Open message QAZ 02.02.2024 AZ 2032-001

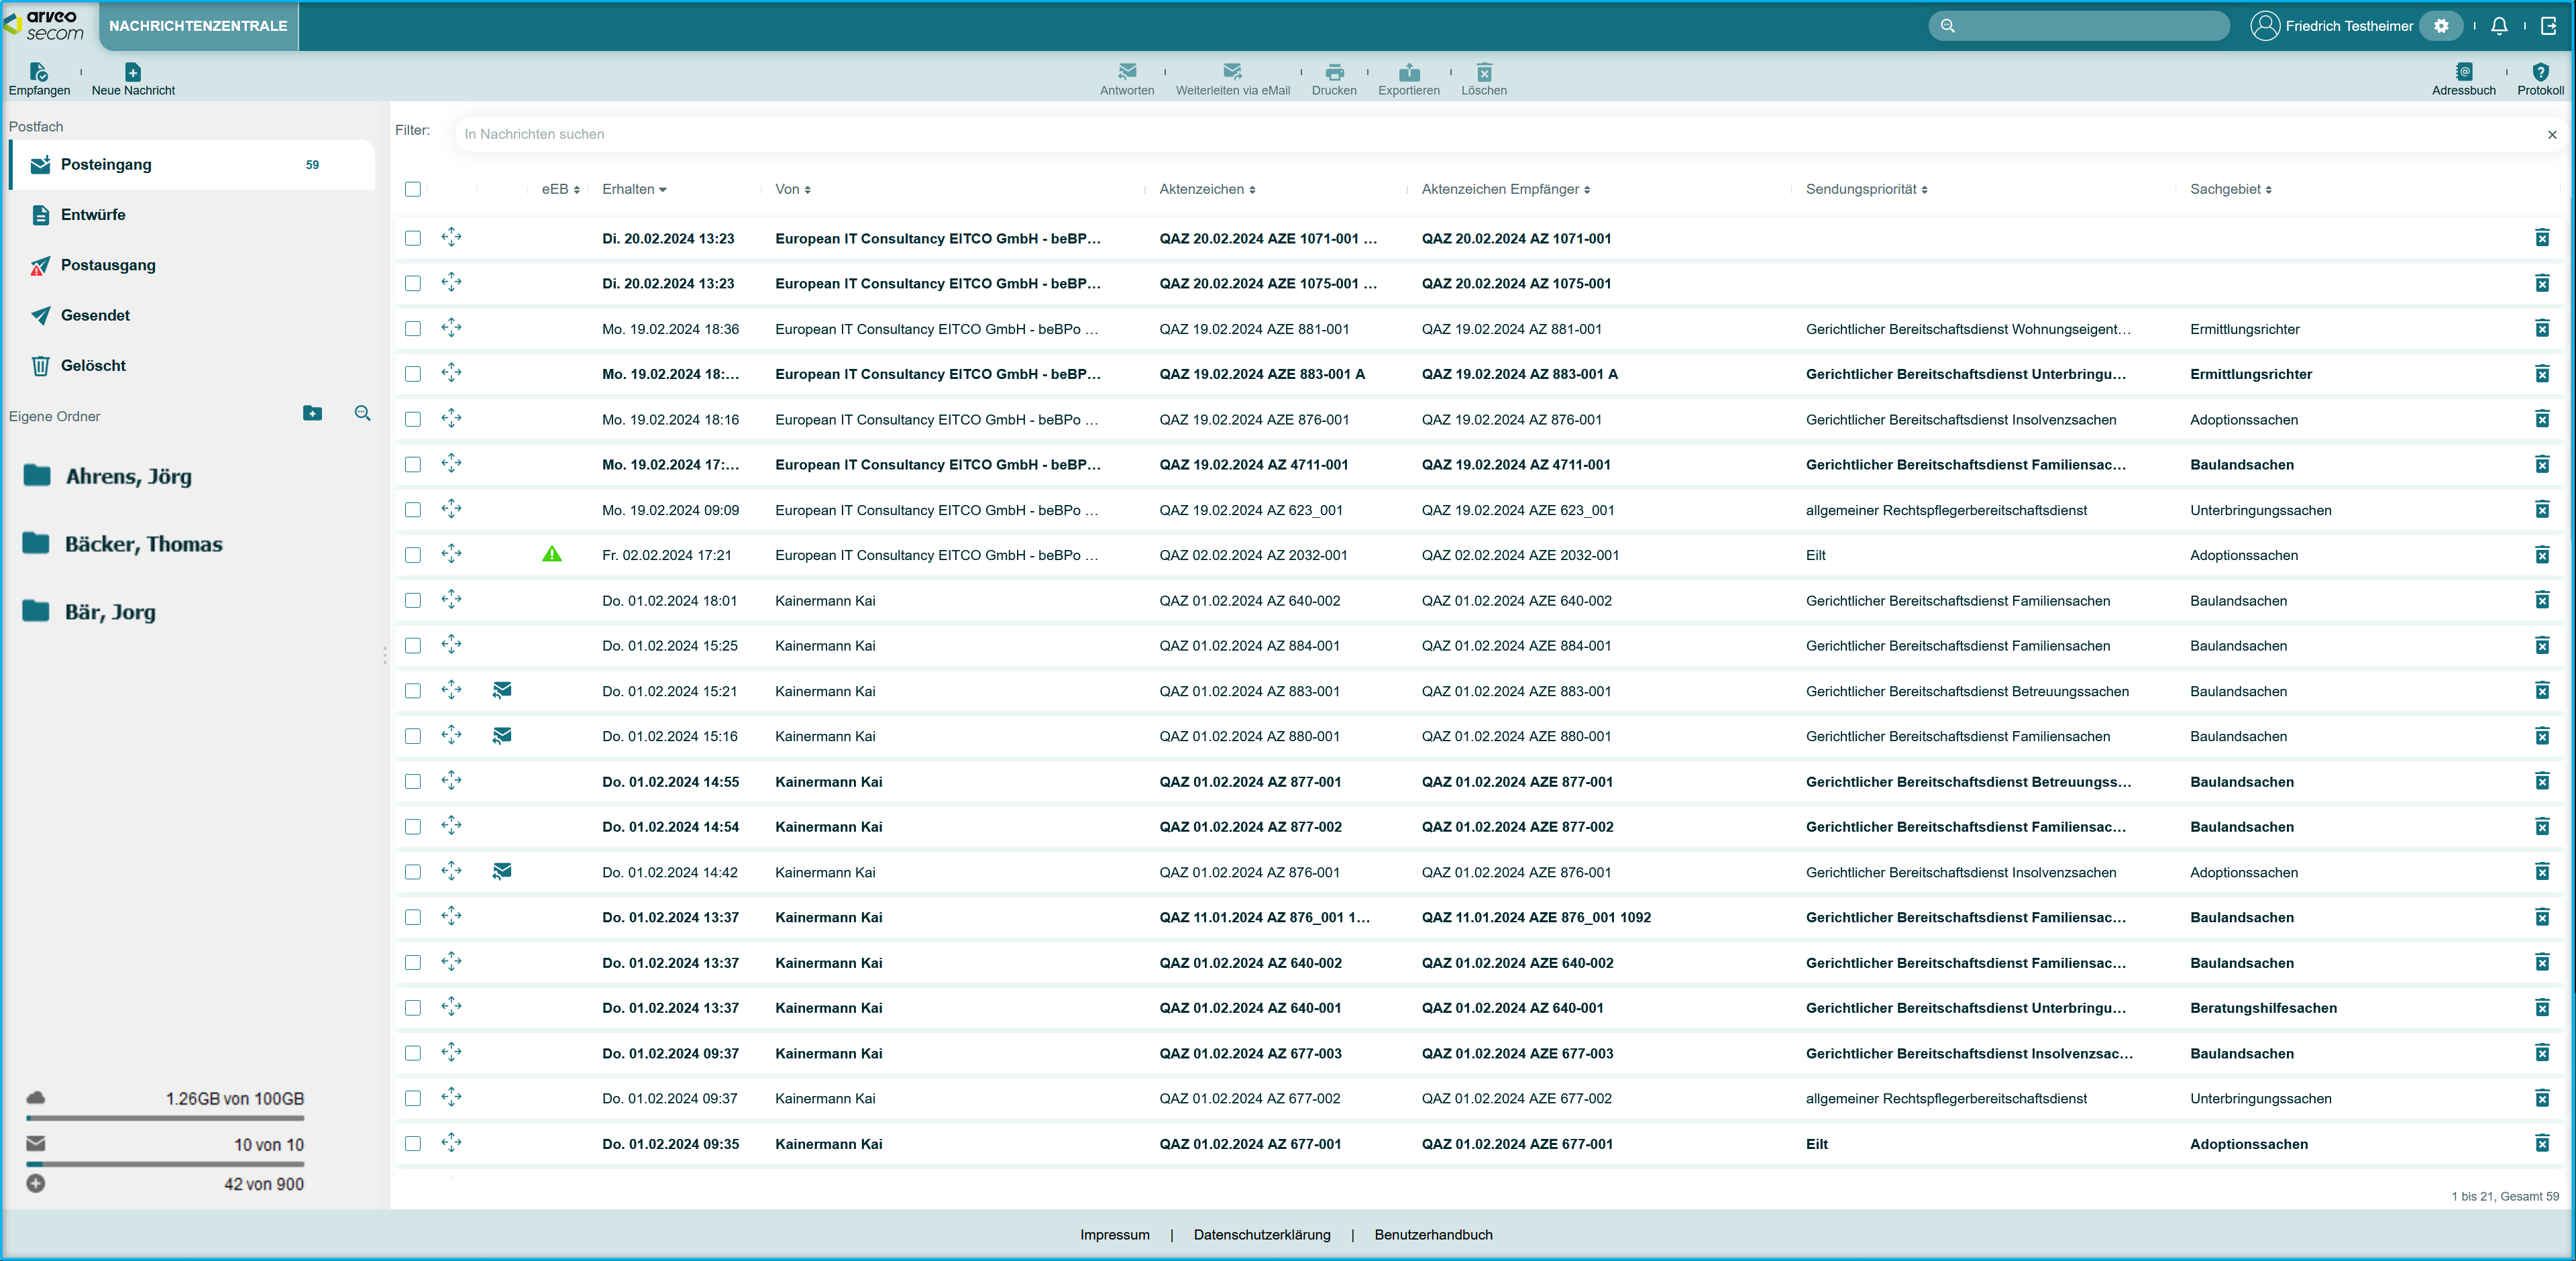click(1253, 555)
